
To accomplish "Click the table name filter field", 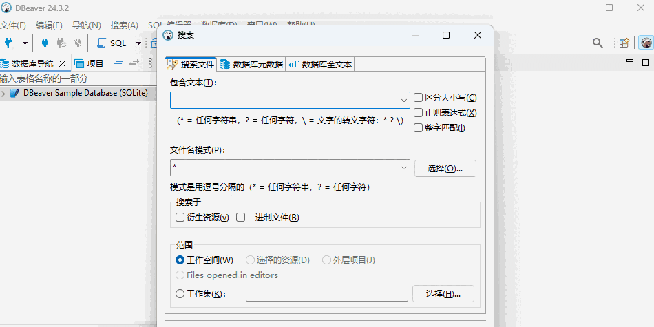I will point(77,78).
